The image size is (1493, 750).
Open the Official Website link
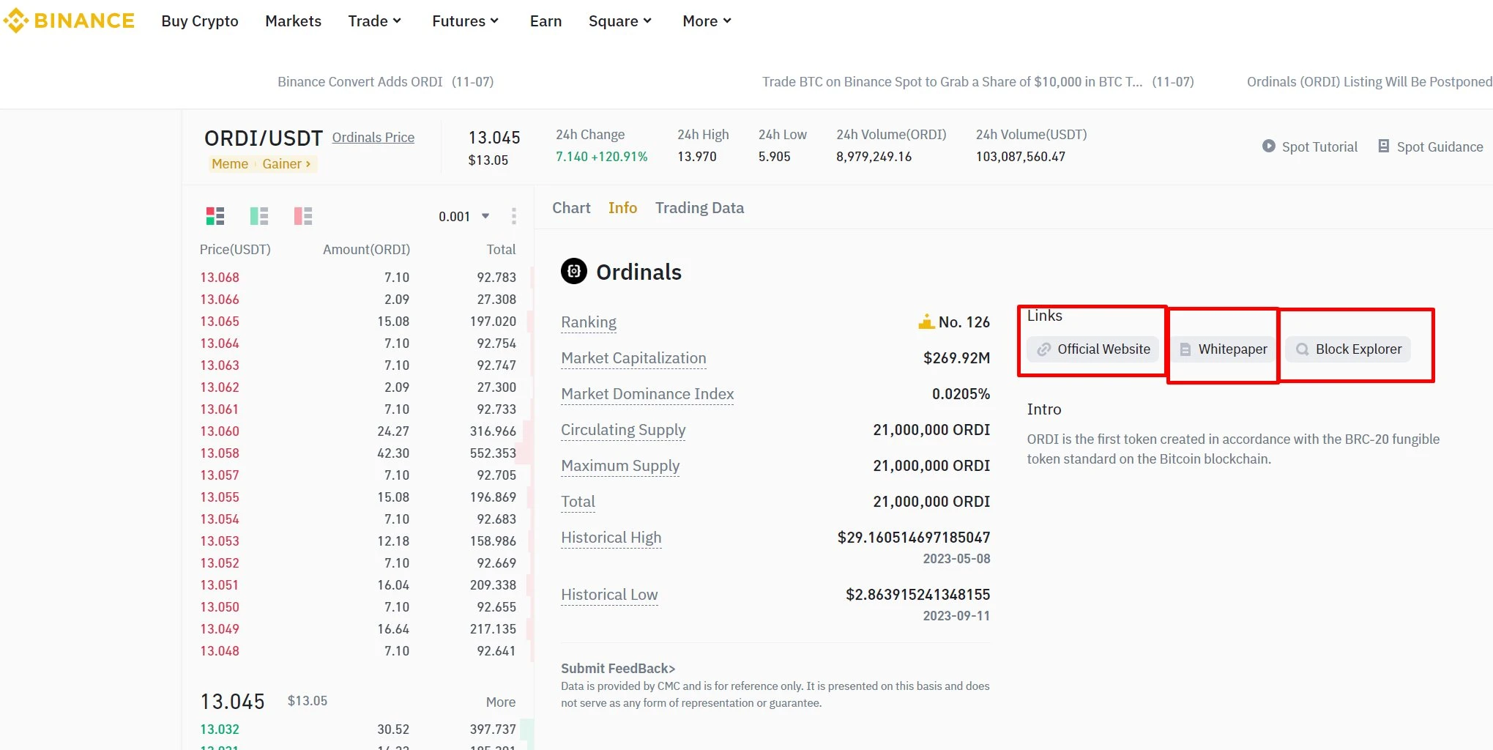[x=1092, y=349]
